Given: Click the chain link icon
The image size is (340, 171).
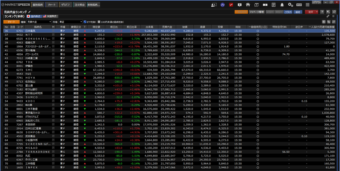Looking at the screenshot, I should point(328,16).
